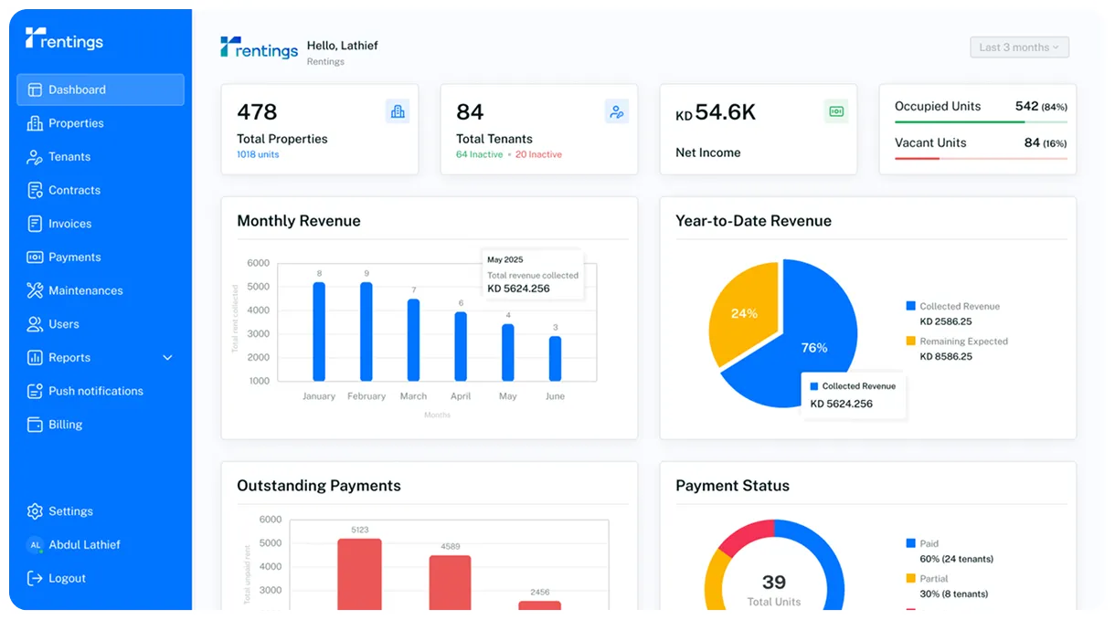Viewport: 1115px width, 620px height.
Task: Click the Invoices sheet icon in sidebar
Action: point(35,224)
